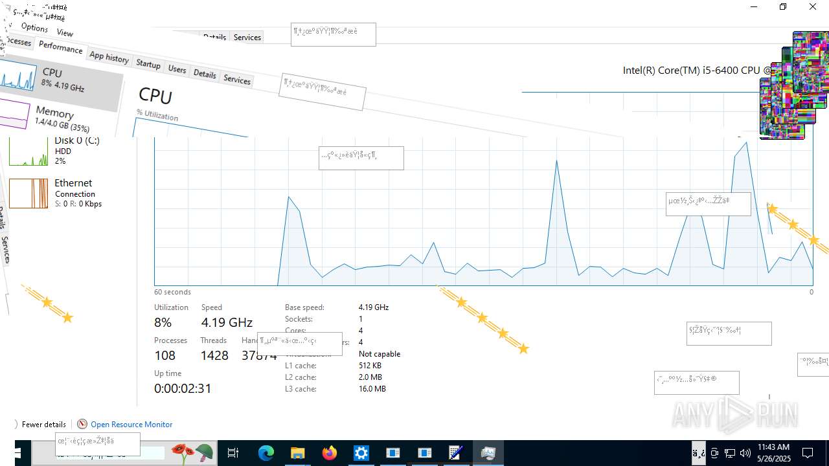Minimize the Task Manager window

click(x=754, y=6)
